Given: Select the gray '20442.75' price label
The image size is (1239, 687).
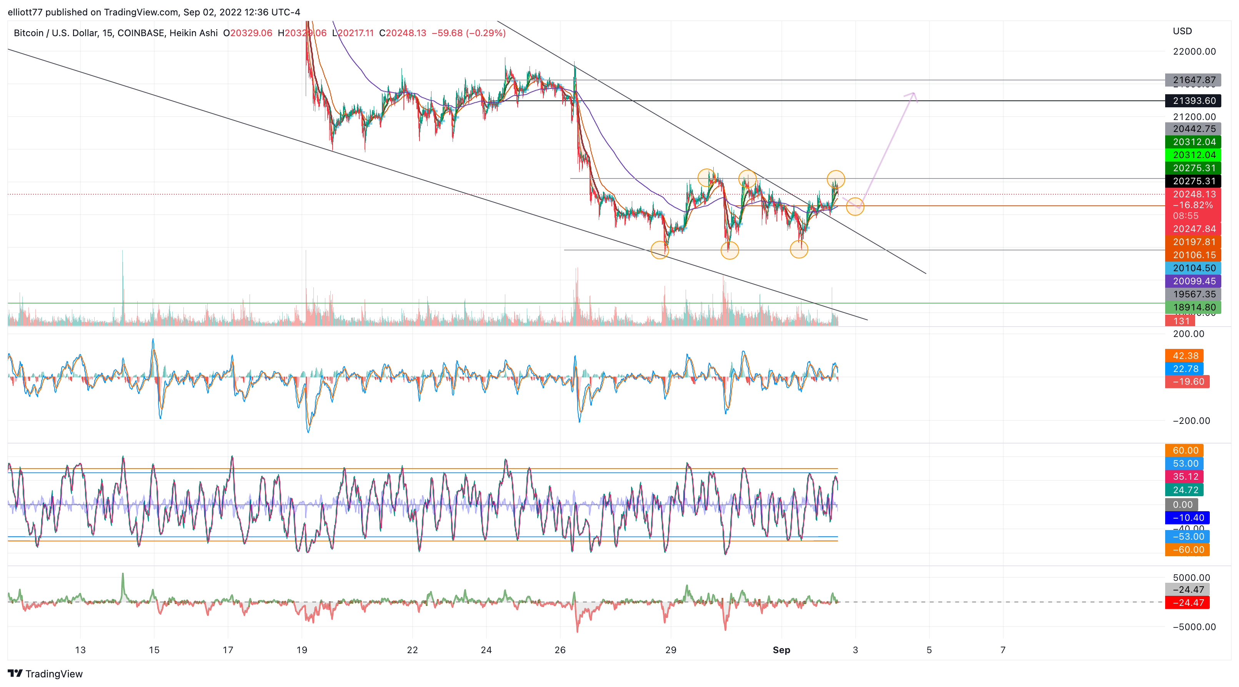Looking at the screenshot, I should [1193, 129].
